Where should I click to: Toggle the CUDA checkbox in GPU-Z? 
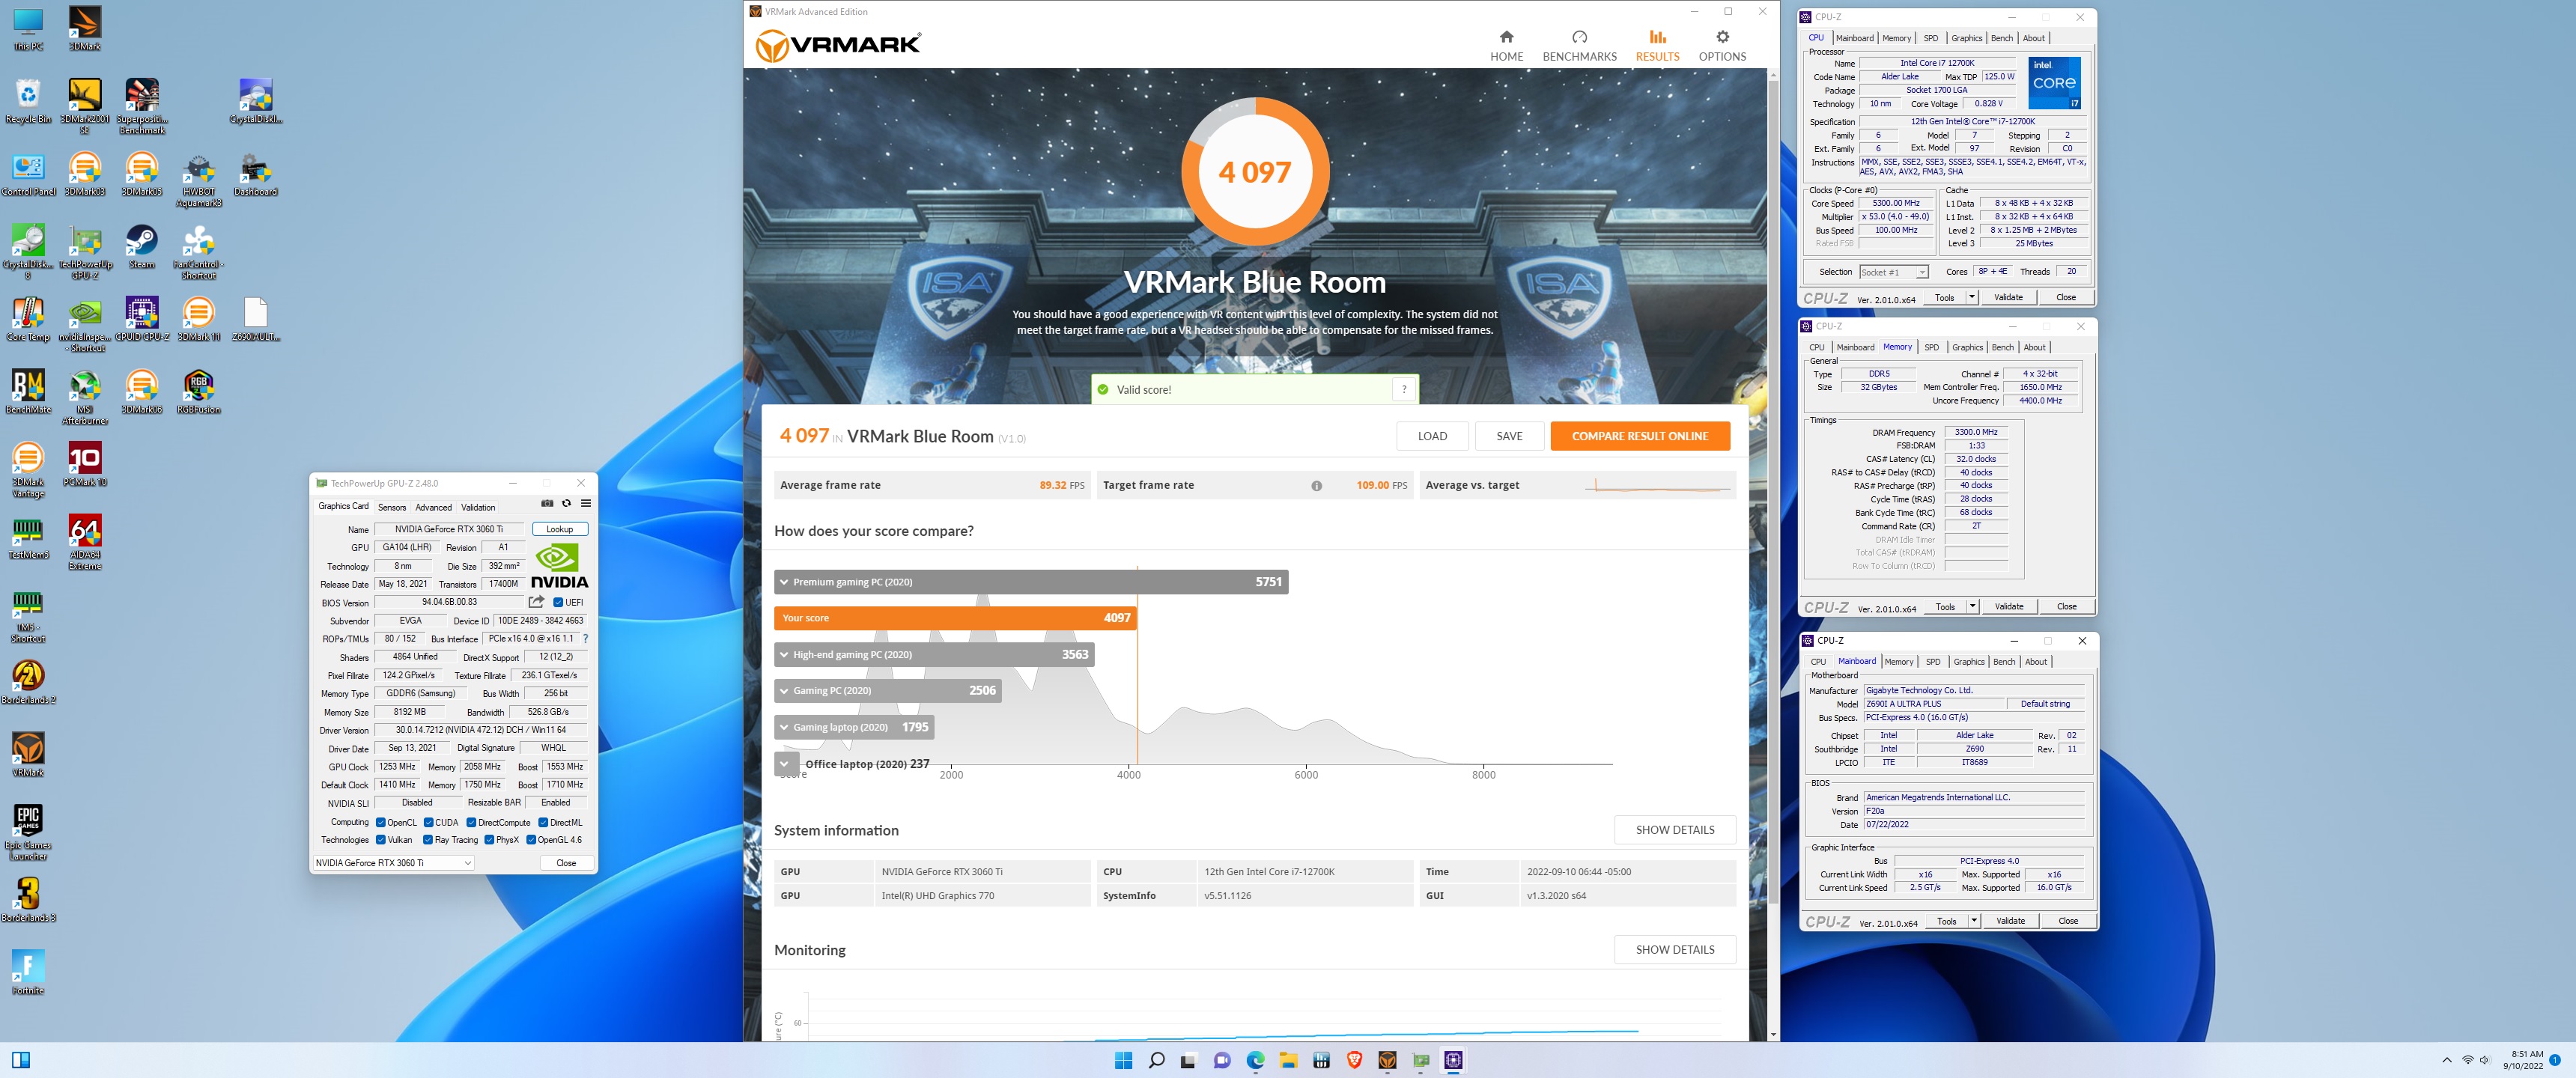(428, 822)
